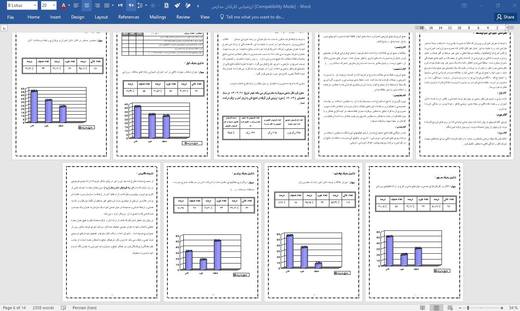This screenshot has height=311, width=520.
Task: Toggle center alignment
Action: [x=86, y=5]
